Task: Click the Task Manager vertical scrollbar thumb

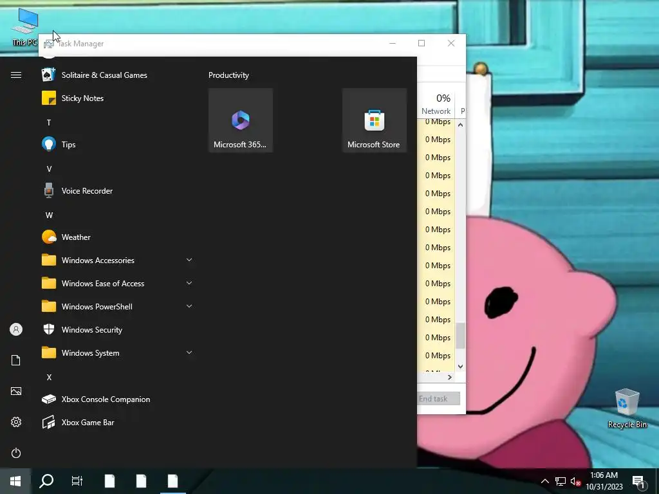Action: 461,336
